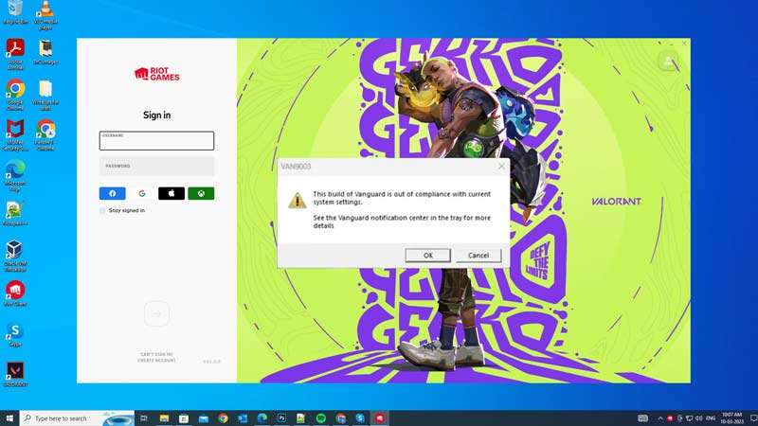Expand the hidden system tray icons
This screenshot has height=426, width=758.
coord(660,418)
